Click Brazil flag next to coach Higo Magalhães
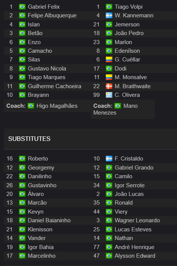Image resolution: width=177 pixels, height=266 pixels. 31,106
